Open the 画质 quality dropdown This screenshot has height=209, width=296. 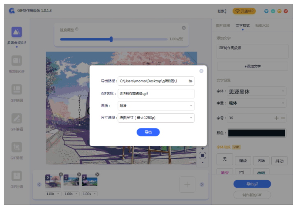pyautogui.click(x=156, y=106)
